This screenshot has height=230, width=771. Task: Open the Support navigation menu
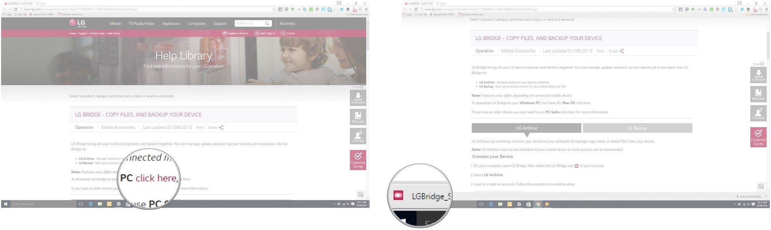click(220, 24)
